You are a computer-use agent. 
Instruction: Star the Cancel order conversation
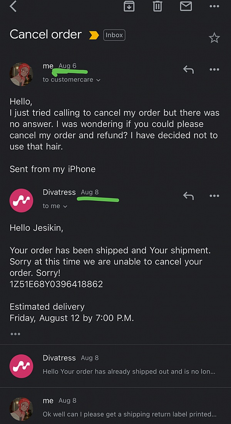214,38
